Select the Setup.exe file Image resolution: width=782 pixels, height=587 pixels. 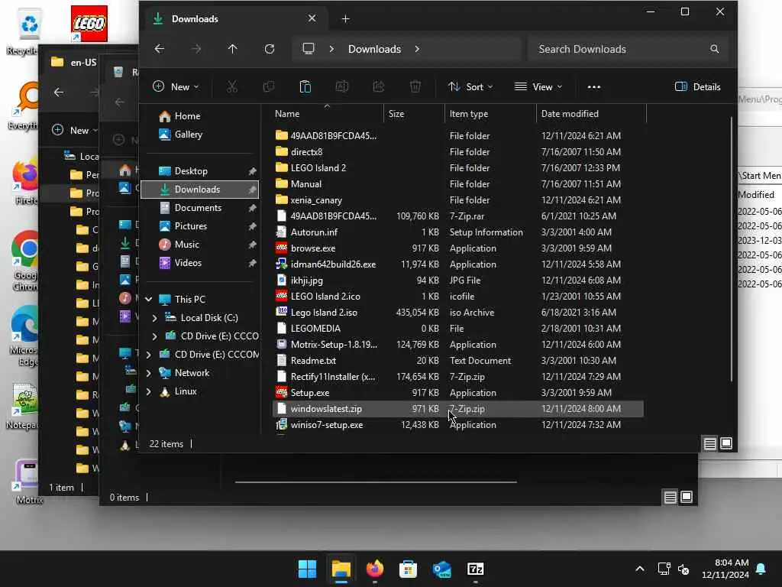click(458, 393)
